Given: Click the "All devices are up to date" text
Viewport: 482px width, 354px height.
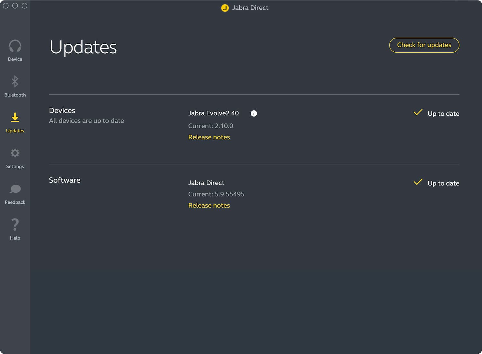Looking at the screenshot, I should click(86, 121).
